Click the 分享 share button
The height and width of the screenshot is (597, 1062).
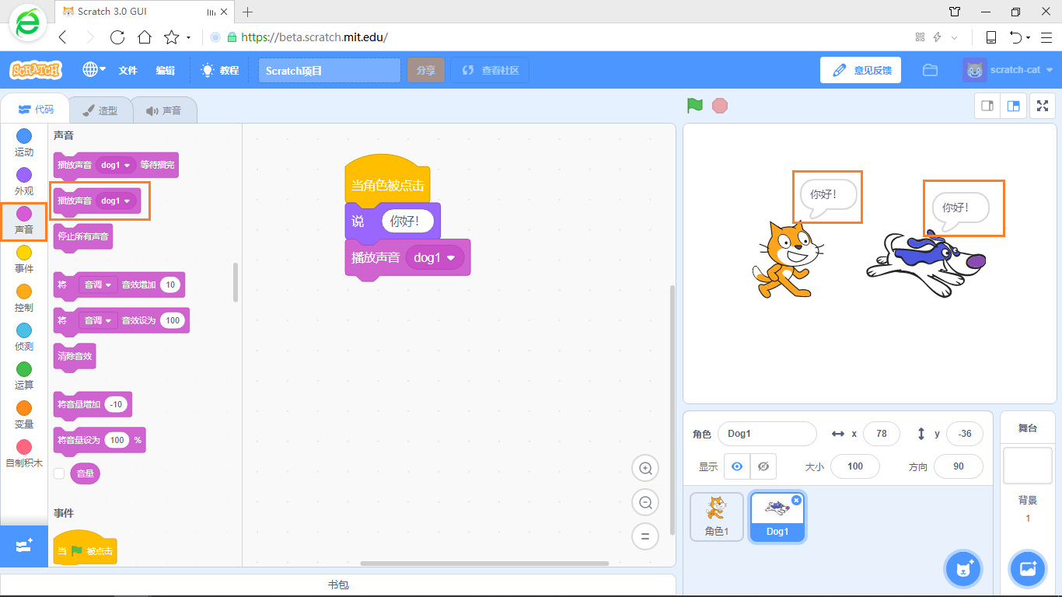coord(425,70)
